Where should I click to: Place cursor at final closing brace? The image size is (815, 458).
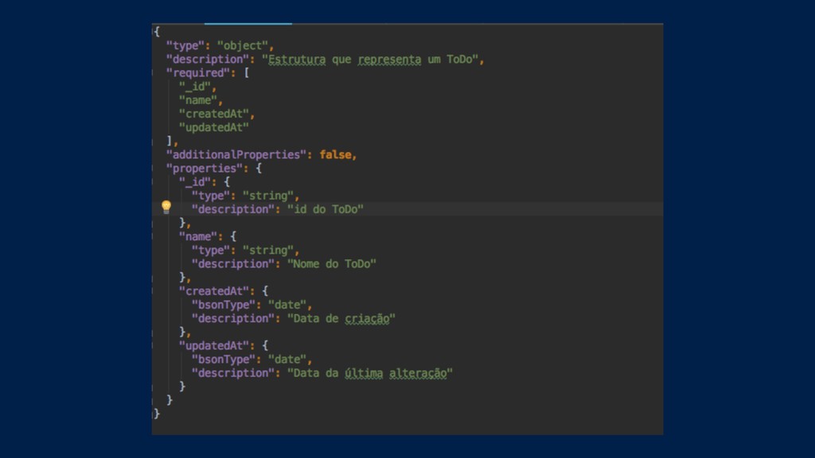coord(157,413)
